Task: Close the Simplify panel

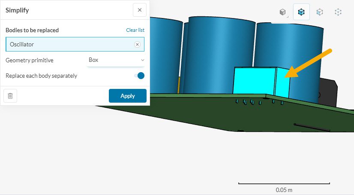Action: pyautogui.click(x=139, y=10)
